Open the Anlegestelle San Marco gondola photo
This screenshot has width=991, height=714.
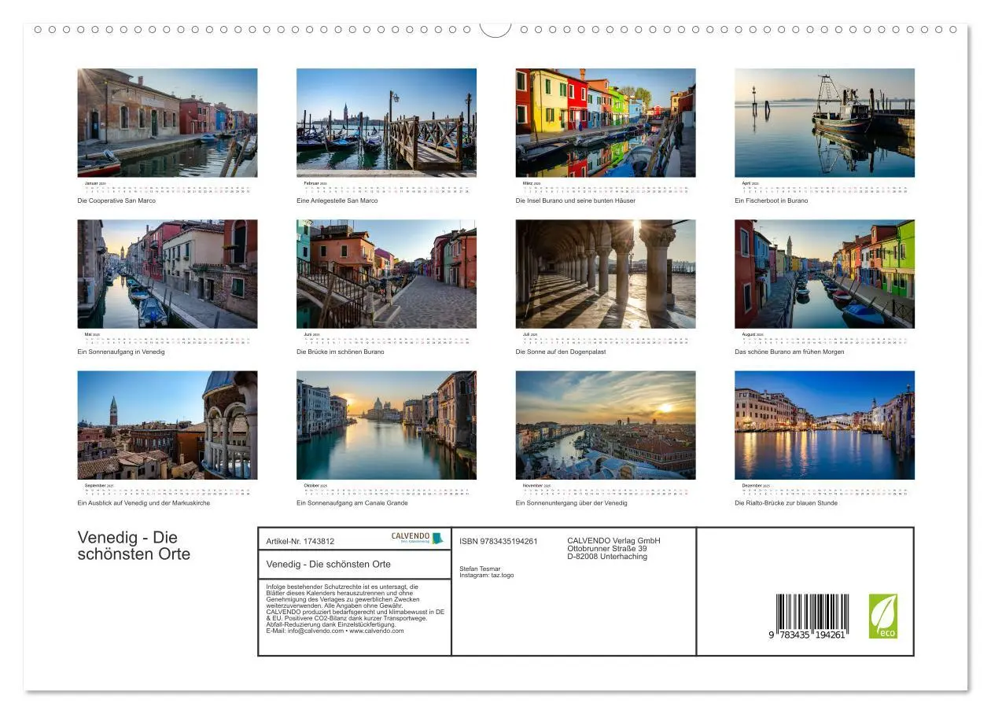pyautogui.click(x=386, y=123)
